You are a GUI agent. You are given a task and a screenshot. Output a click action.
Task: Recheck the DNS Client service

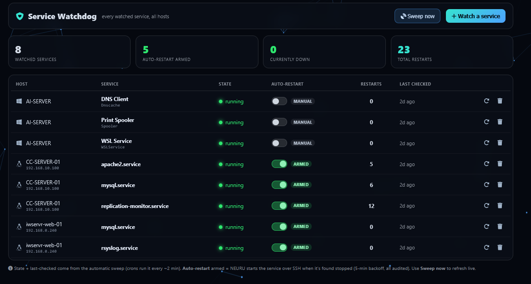pos(487,101)
